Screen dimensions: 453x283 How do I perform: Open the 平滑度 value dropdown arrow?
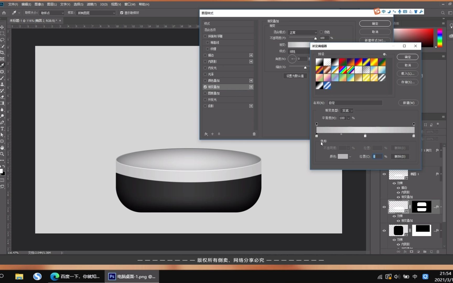348,118
